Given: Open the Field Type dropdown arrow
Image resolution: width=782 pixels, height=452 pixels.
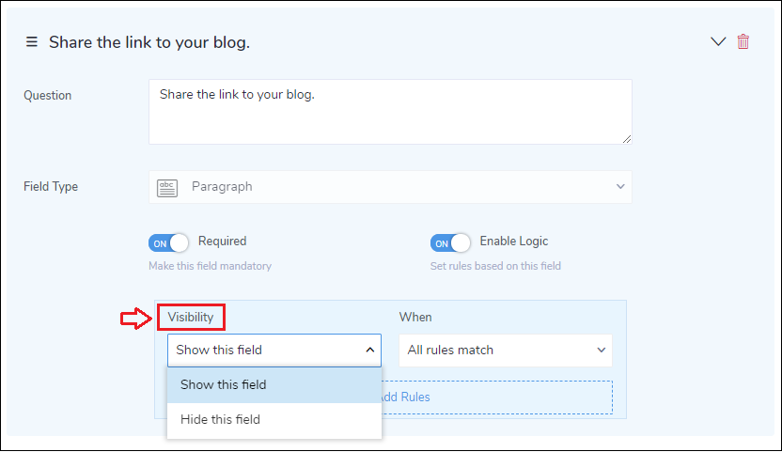Looking at the screenshot, I should (x=620, y=187).
